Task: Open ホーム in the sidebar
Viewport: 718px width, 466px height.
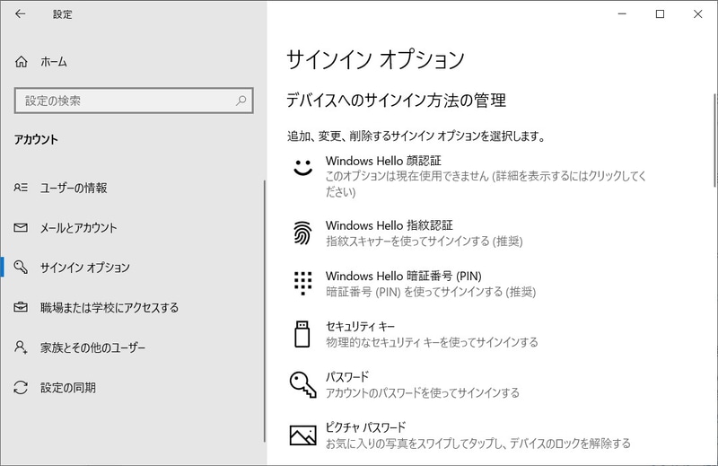Action: pos(133,61)
